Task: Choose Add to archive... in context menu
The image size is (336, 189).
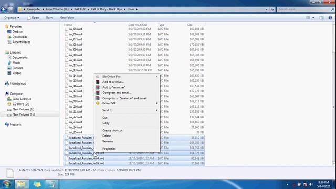Action: (127, 82)
